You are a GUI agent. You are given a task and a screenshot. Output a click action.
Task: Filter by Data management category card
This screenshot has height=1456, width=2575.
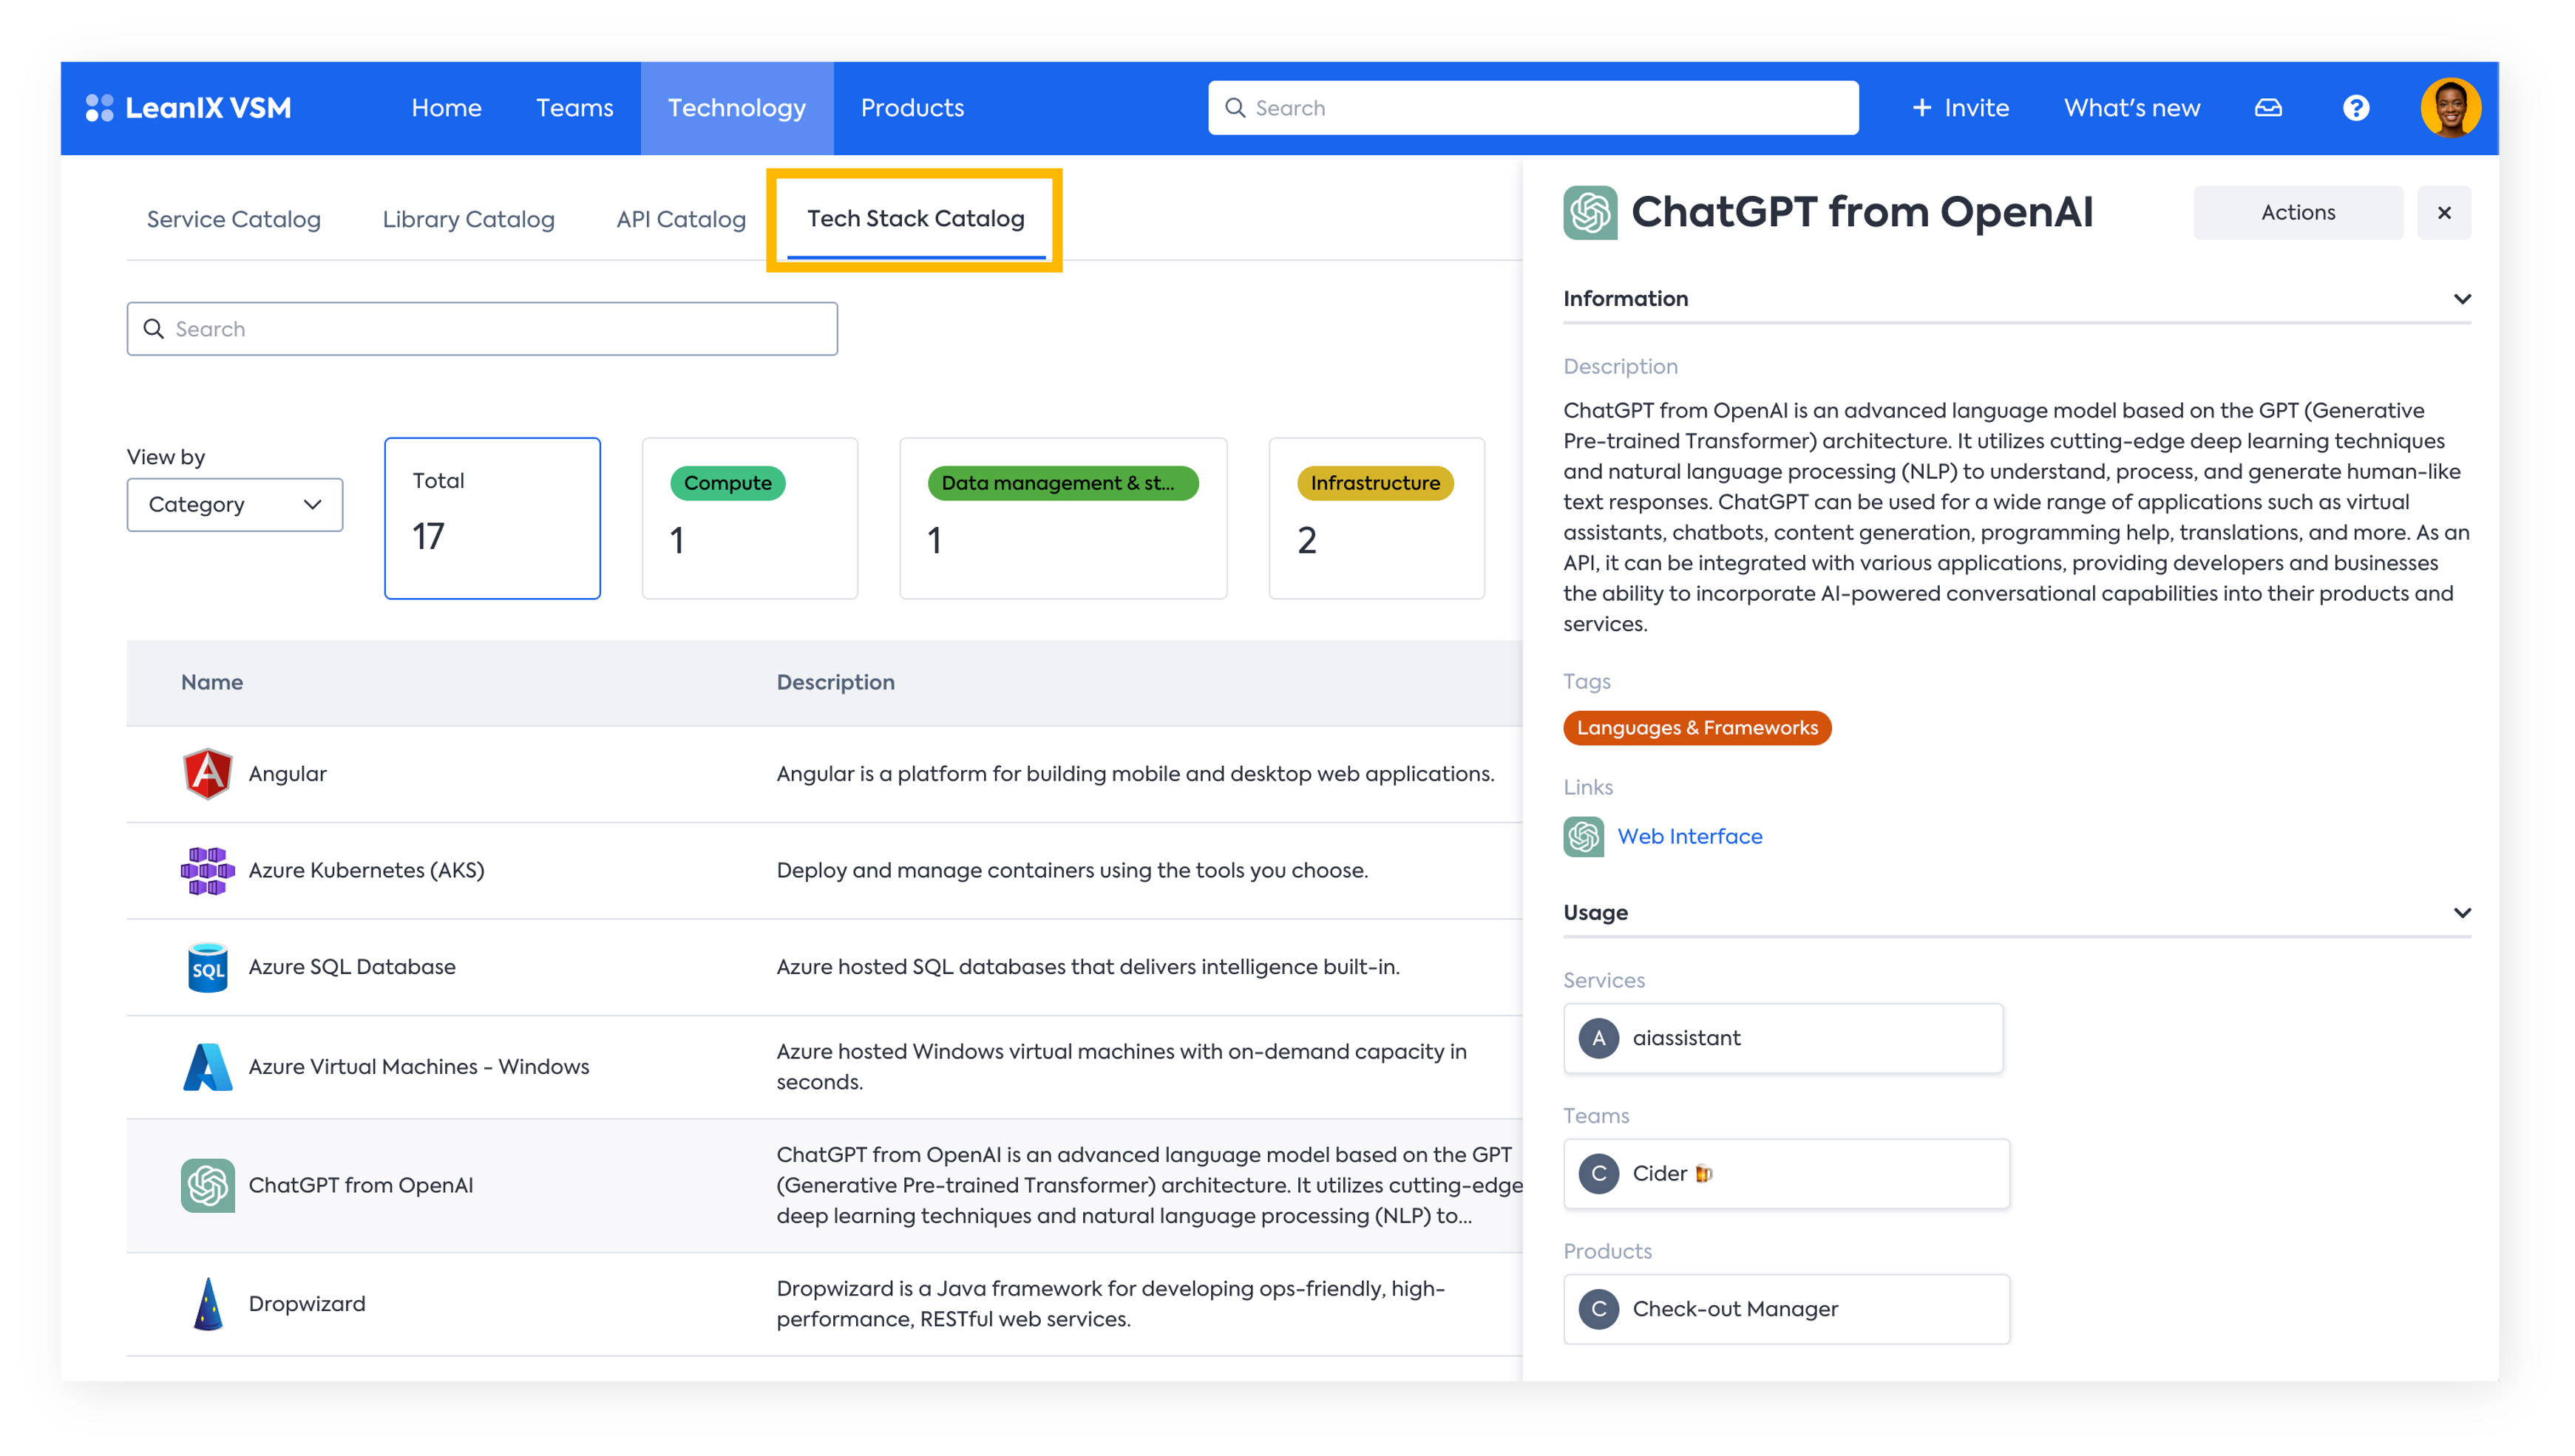coord(1063,518)
